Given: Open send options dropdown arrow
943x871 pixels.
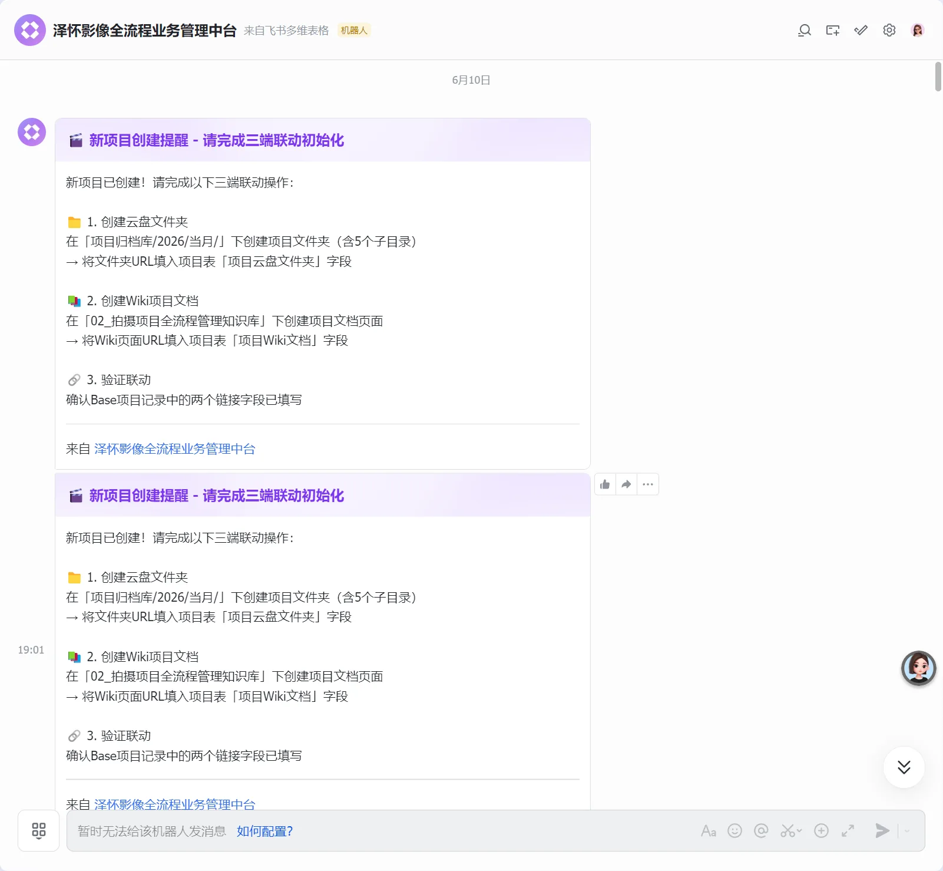Looking at the screenshot, I should [907, 831].
